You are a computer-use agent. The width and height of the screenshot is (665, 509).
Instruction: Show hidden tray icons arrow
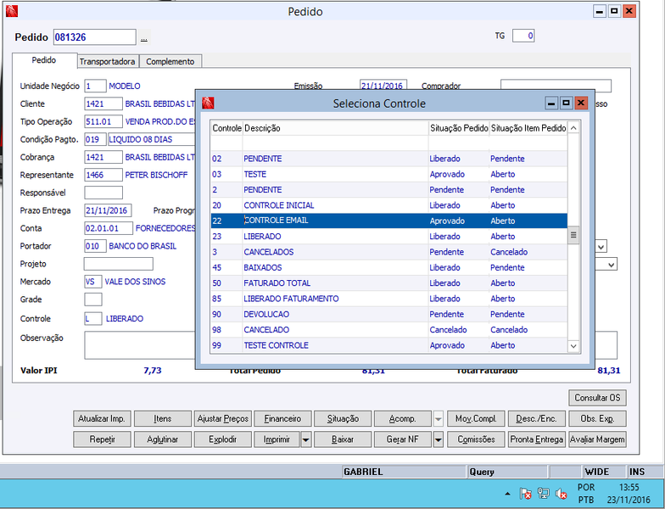[507, 494]
